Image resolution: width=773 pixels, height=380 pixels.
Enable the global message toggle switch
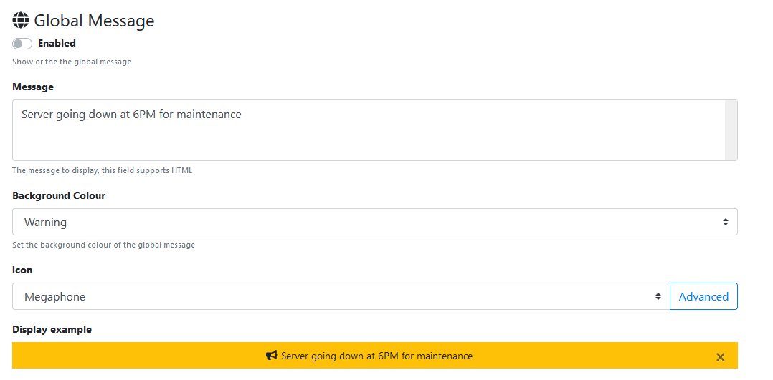click(22, 44)
